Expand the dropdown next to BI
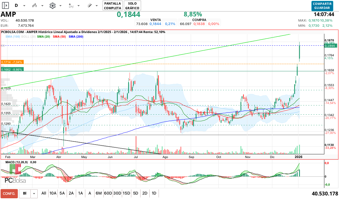Viewport: 339px width, 200px height. pos(34,194)
